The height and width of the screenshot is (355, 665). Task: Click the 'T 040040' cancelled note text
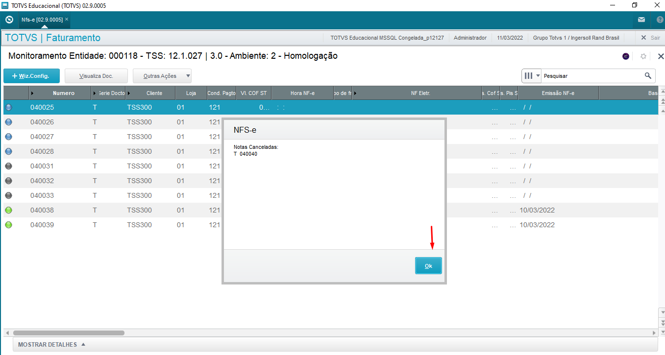tap(246, 154)
